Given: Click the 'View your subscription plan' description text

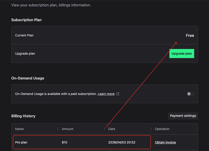Looking at the screenshot, I should 51,5.
